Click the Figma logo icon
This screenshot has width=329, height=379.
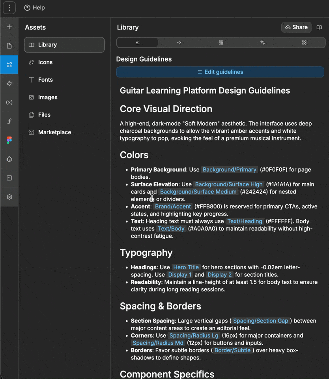[9, 140]
